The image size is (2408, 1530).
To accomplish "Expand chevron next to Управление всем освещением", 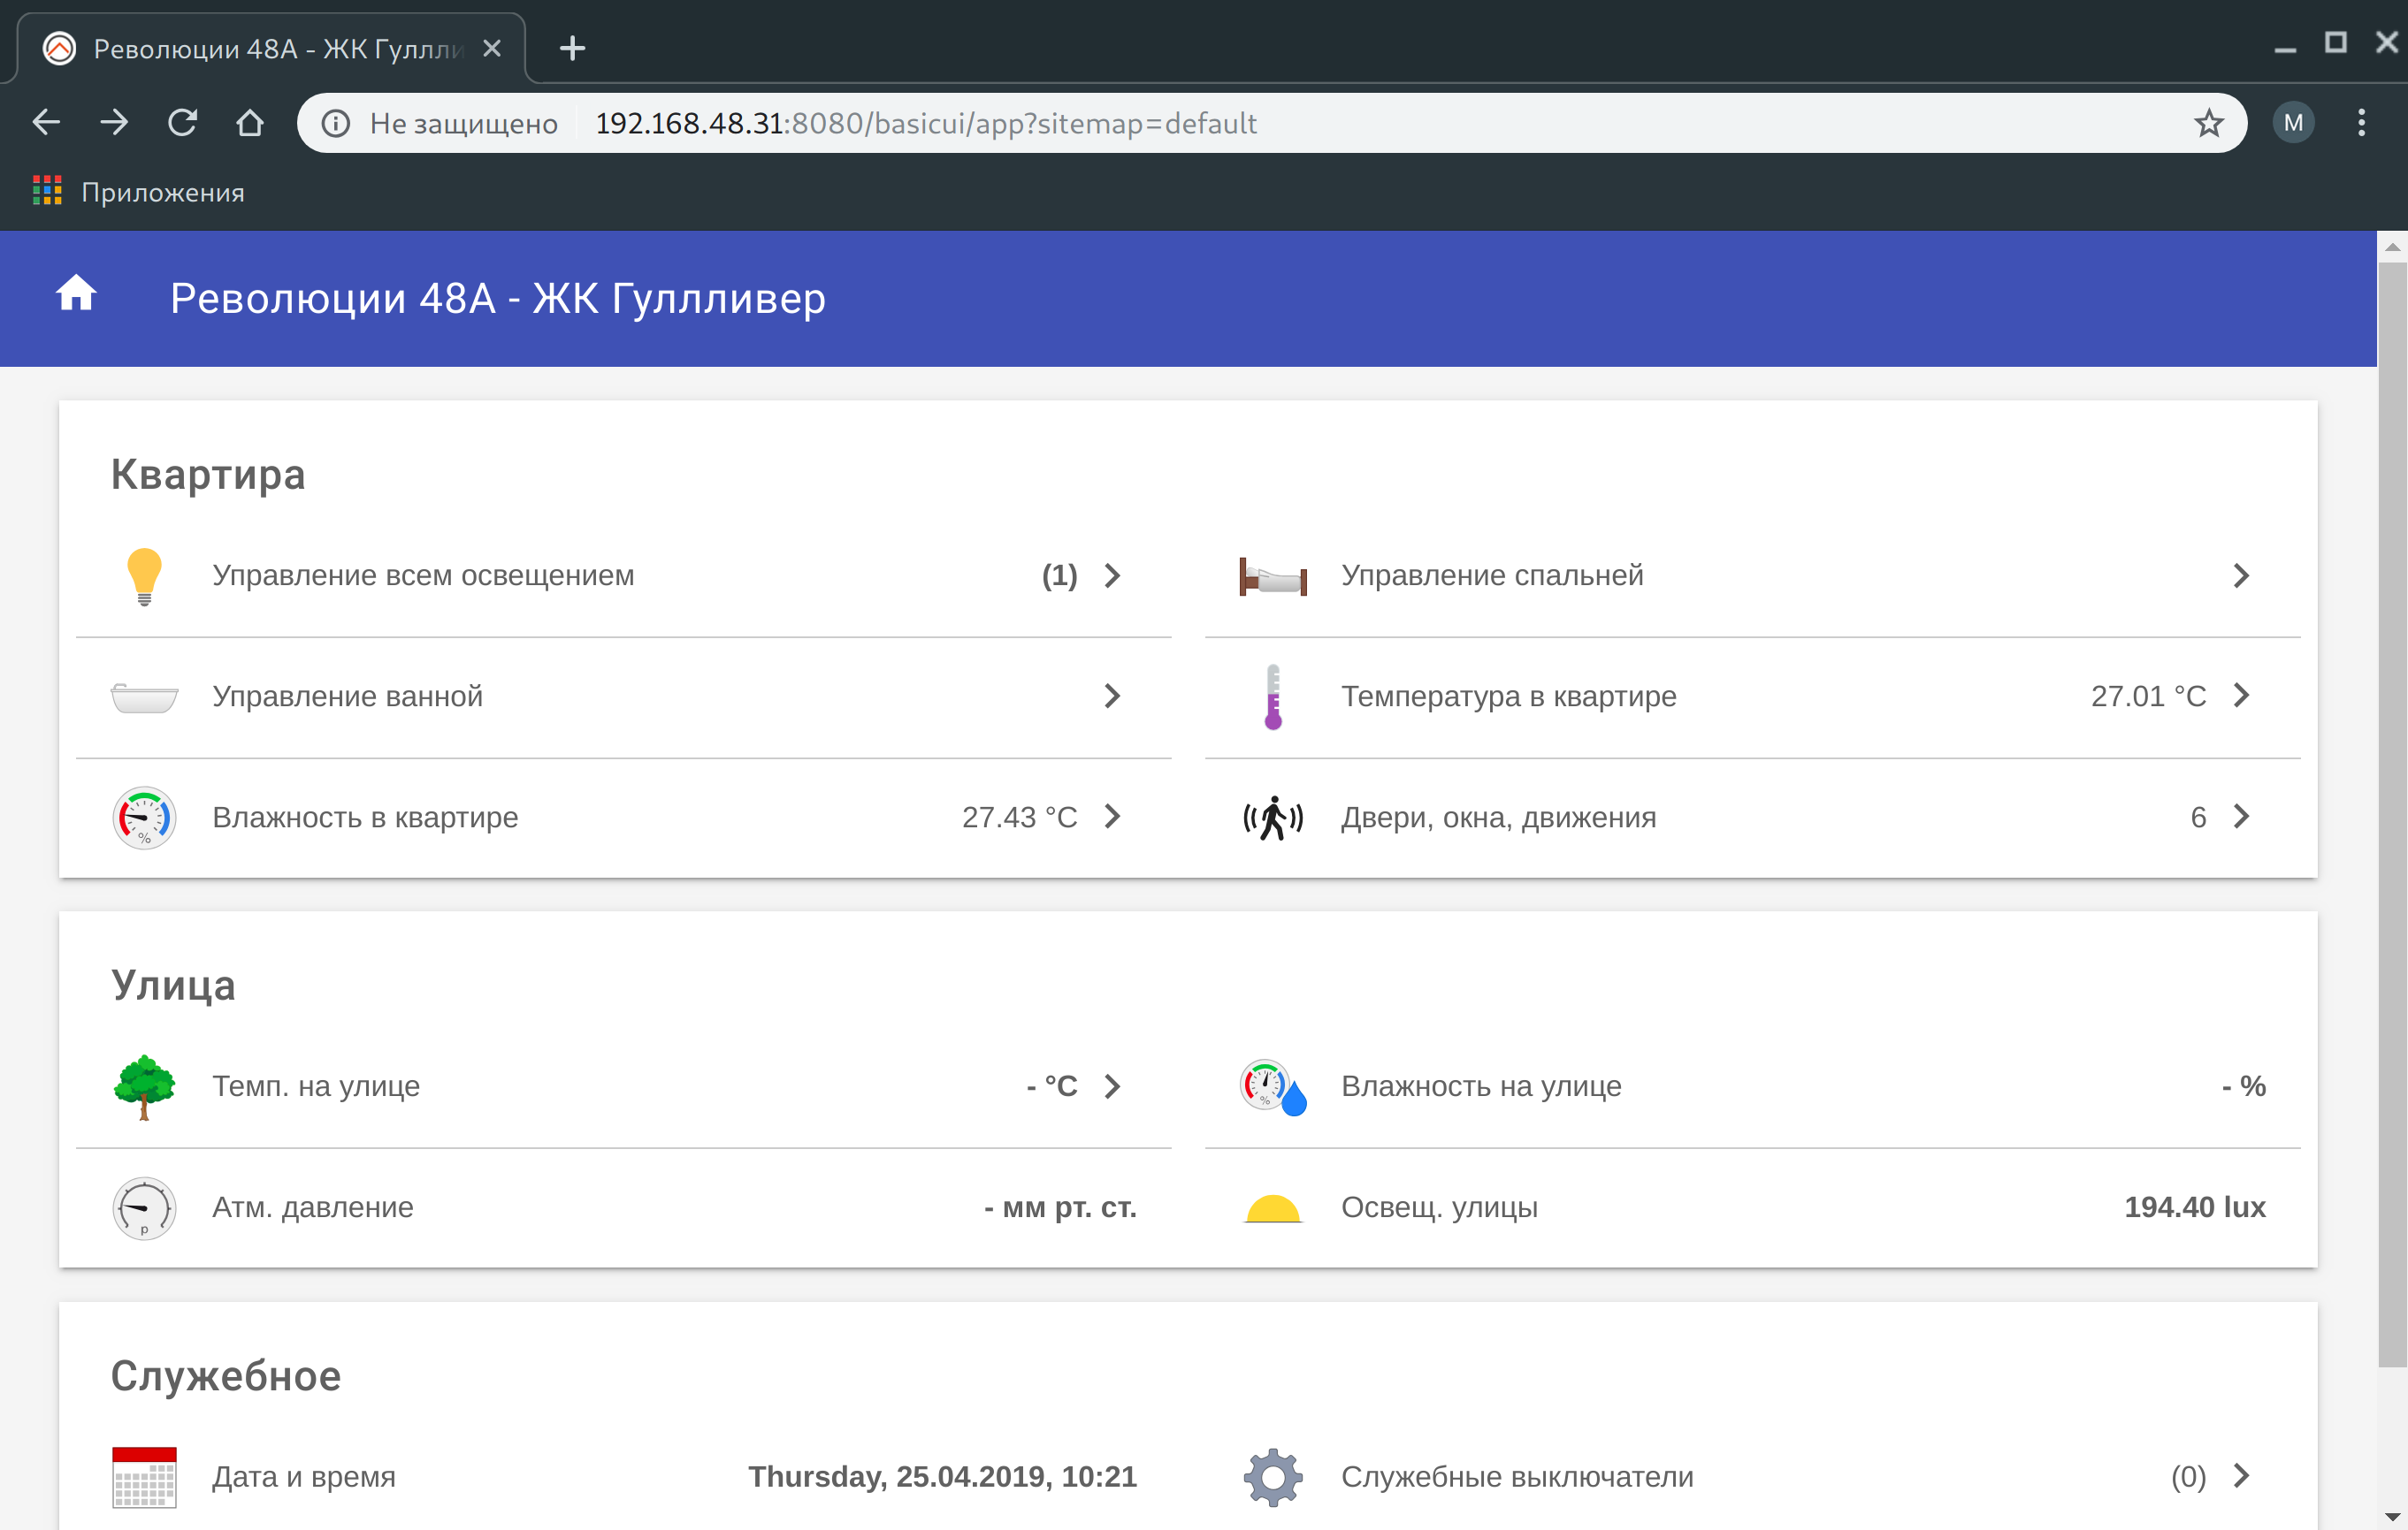I will click(1112, 575).
